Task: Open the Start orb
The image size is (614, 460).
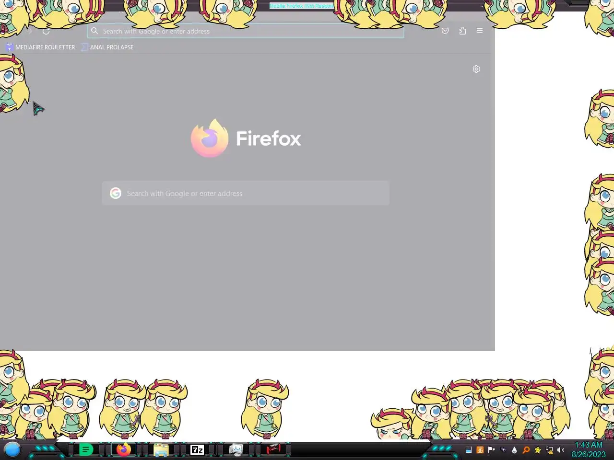Action: (x=12, y=450)
